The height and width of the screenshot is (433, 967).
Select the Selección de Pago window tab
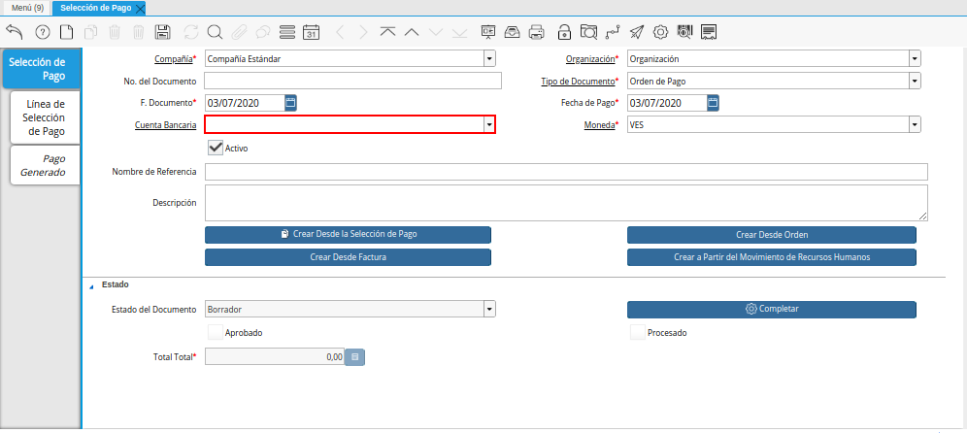point(95,8)
